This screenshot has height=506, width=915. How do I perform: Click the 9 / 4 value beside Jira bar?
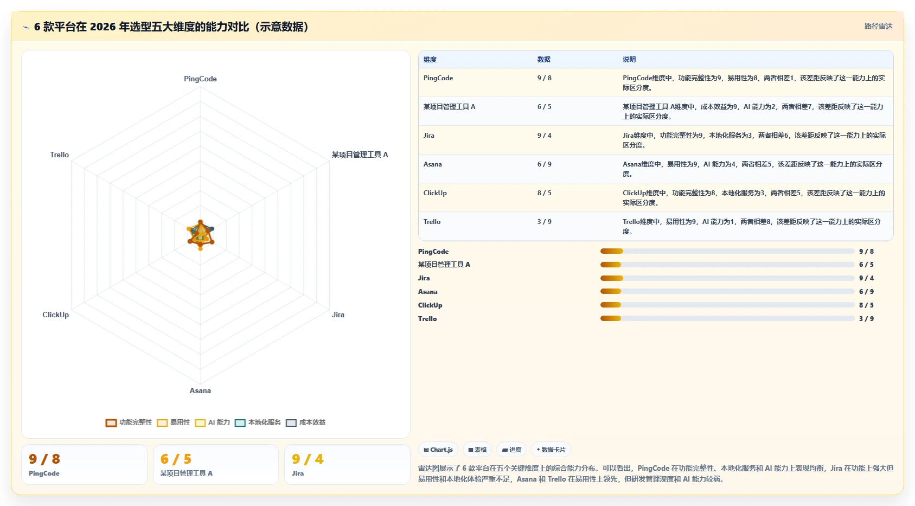pyautogui.click(x=866, y=278)
